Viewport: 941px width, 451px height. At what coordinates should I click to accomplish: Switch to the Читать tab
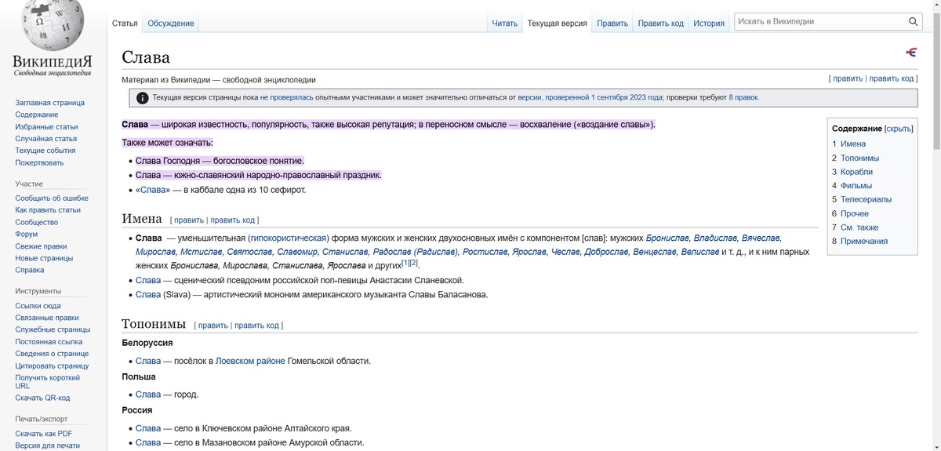tap(504, 24)
